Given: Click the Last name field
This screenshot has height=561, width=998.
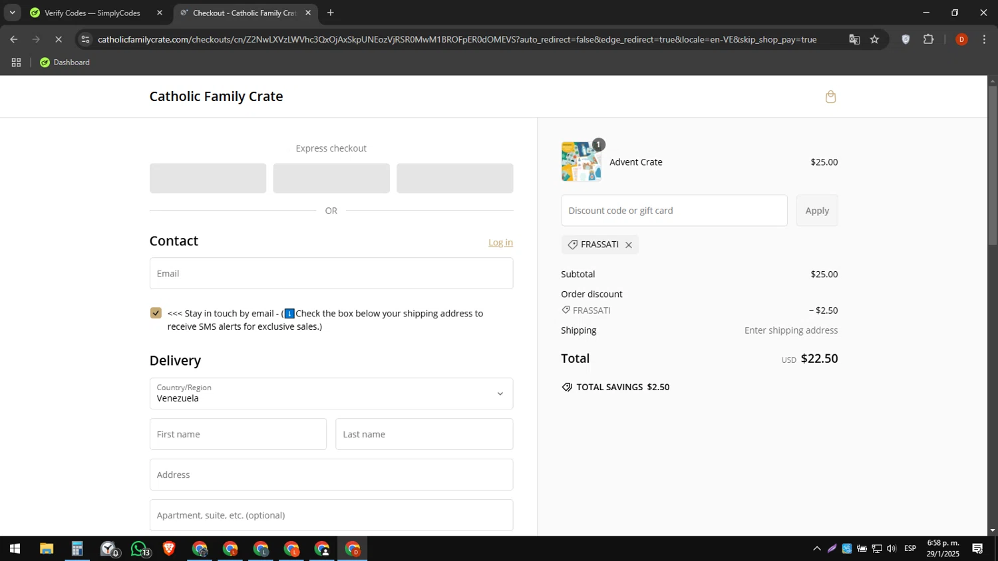Looking at the screenshot, I should (x=424, y=434).
